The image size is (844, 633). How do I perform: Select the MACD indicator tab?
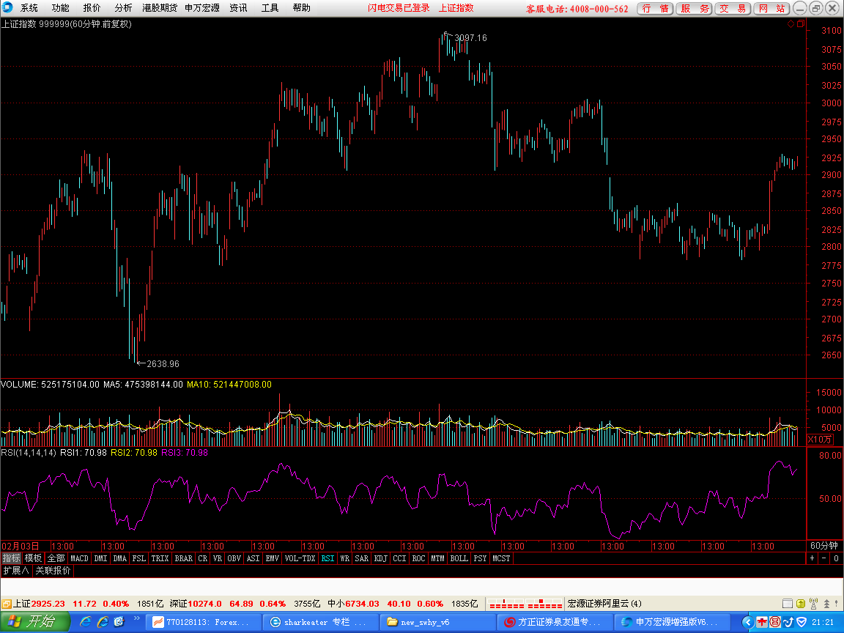(79, 558)
